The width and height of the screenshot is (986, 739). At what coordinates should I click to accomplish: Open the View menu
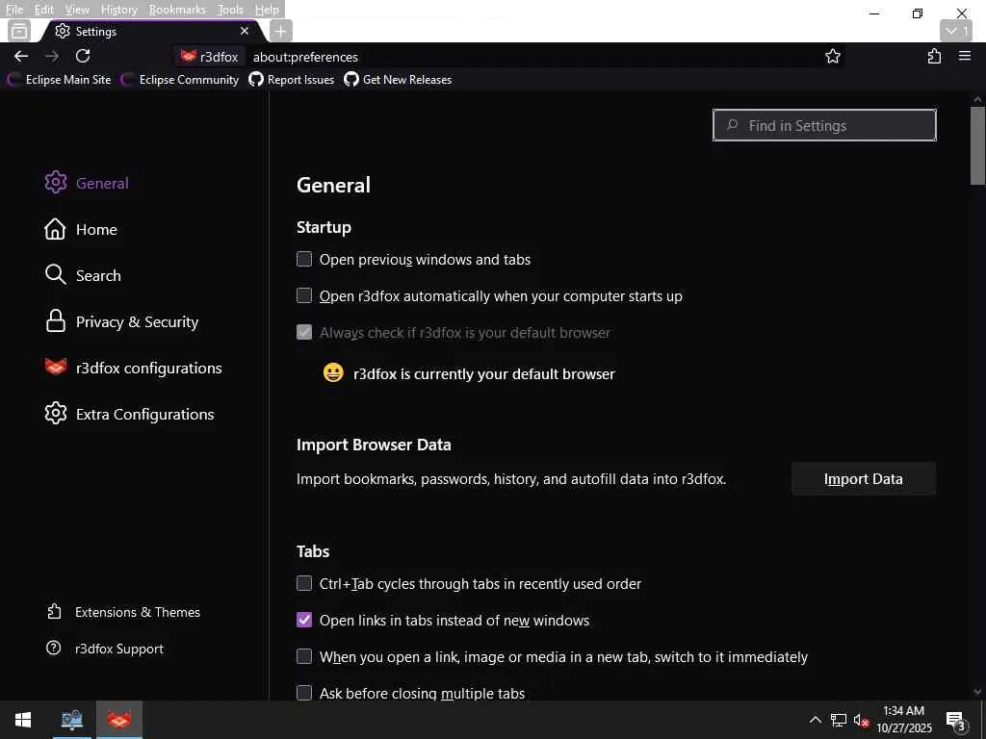[x=77, y=10]
